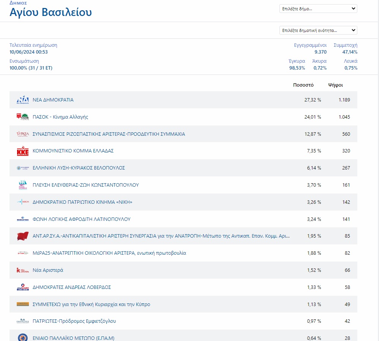379x341 pixels.
Task: Click the Φωνή Λογικής logo
Action: point(23,219)
